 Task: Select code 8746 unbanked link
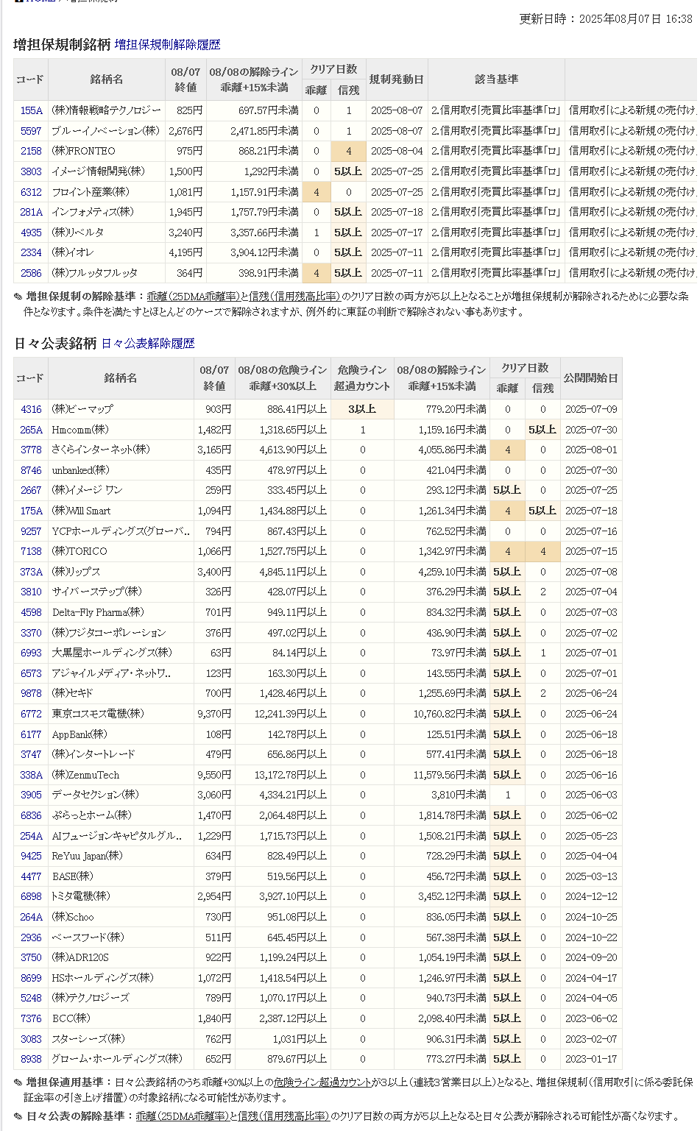pyautogui.click(x=31, y=470)
